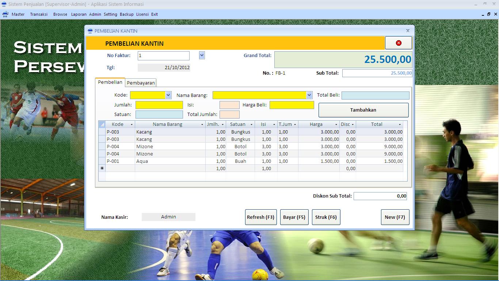Click the 1.500,00 total cell
The width and height of the screenshot is (499, 281).
(380, 161)
